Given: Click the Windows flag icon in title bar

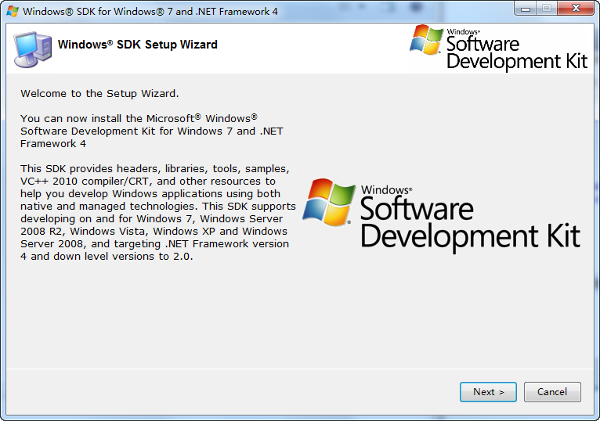Looking at the screenshot, I should [13, 12].
